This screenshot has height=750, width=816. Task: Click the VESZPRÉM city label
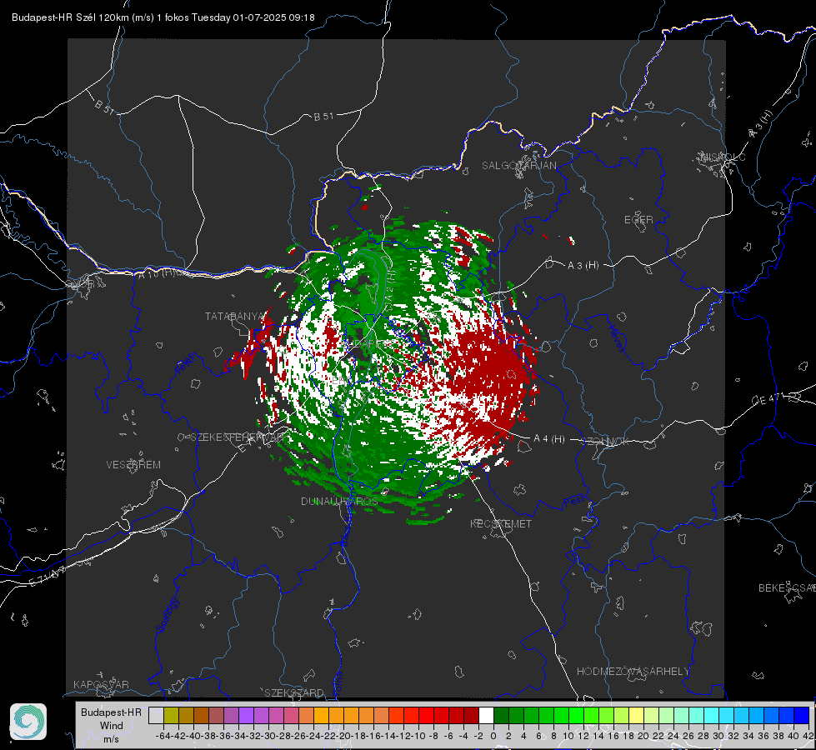tap(133, 464)
